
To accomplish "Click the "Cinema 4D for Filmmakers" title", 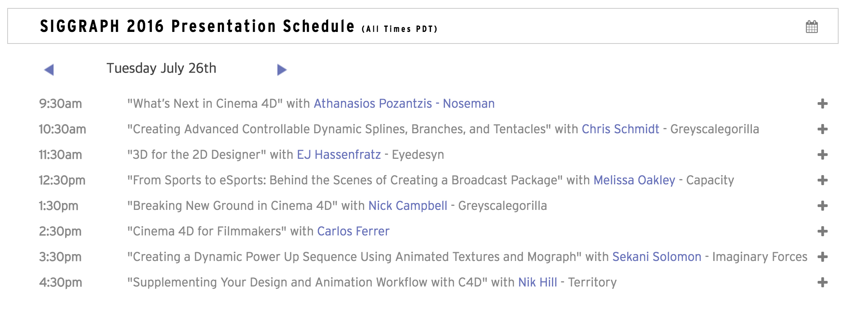I will click(x=207, y=231).
